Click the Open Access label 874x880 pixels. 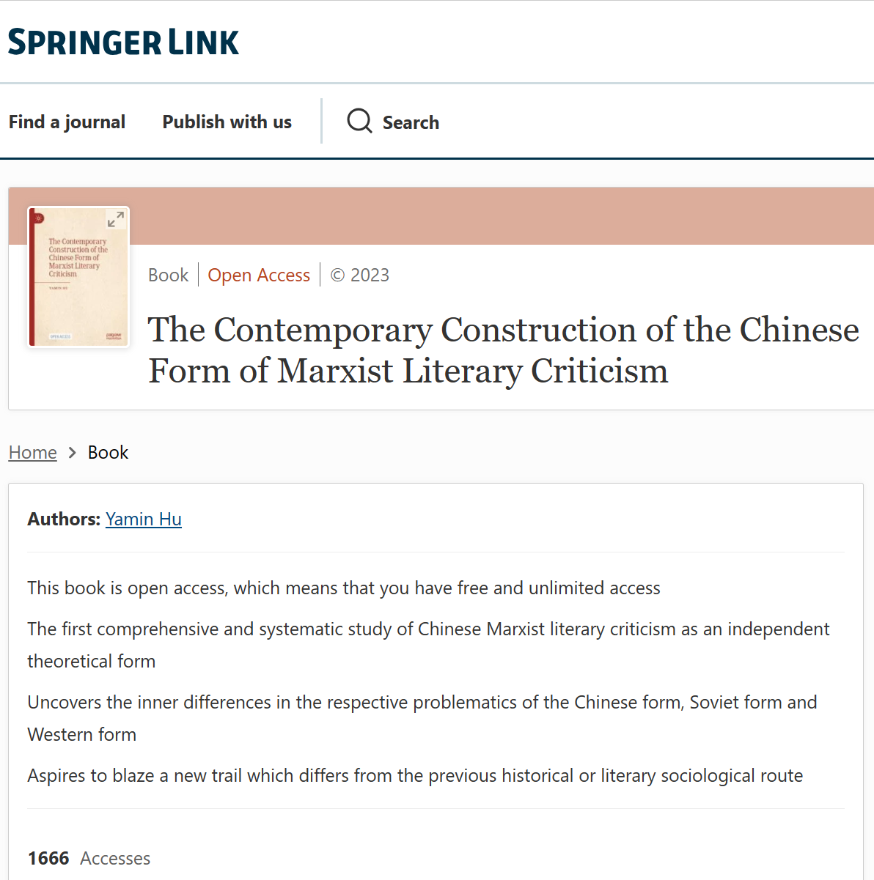click(x=259, y=275)
